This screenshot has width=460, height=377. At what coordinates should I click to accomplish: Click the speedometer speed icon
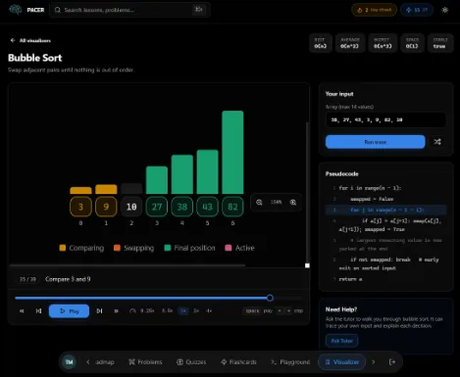point(132,311)
